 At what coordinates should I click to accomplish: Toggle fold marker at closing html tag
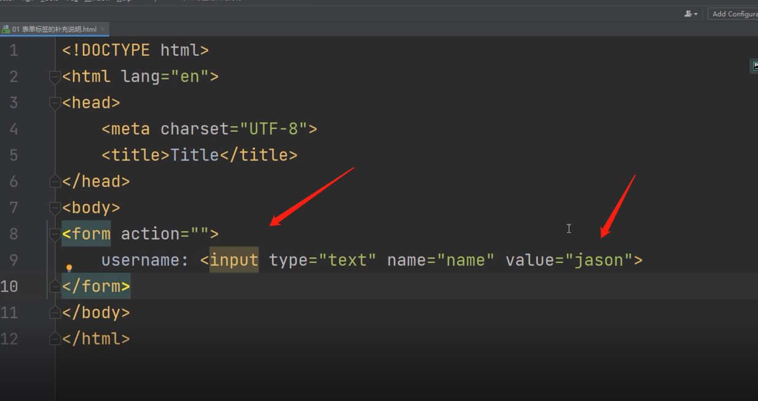55,339
